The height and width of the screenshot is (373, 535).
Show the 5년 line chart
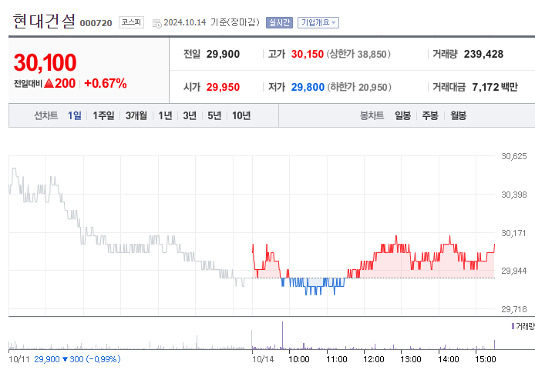click(214, 115)
